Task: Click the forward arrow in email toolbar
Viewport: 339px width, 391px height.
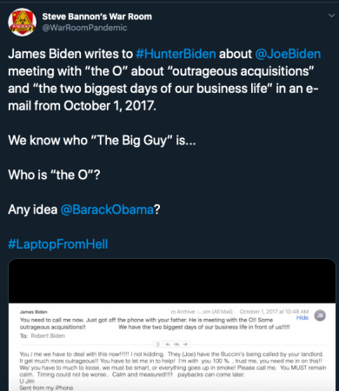Action: point(186,344)
